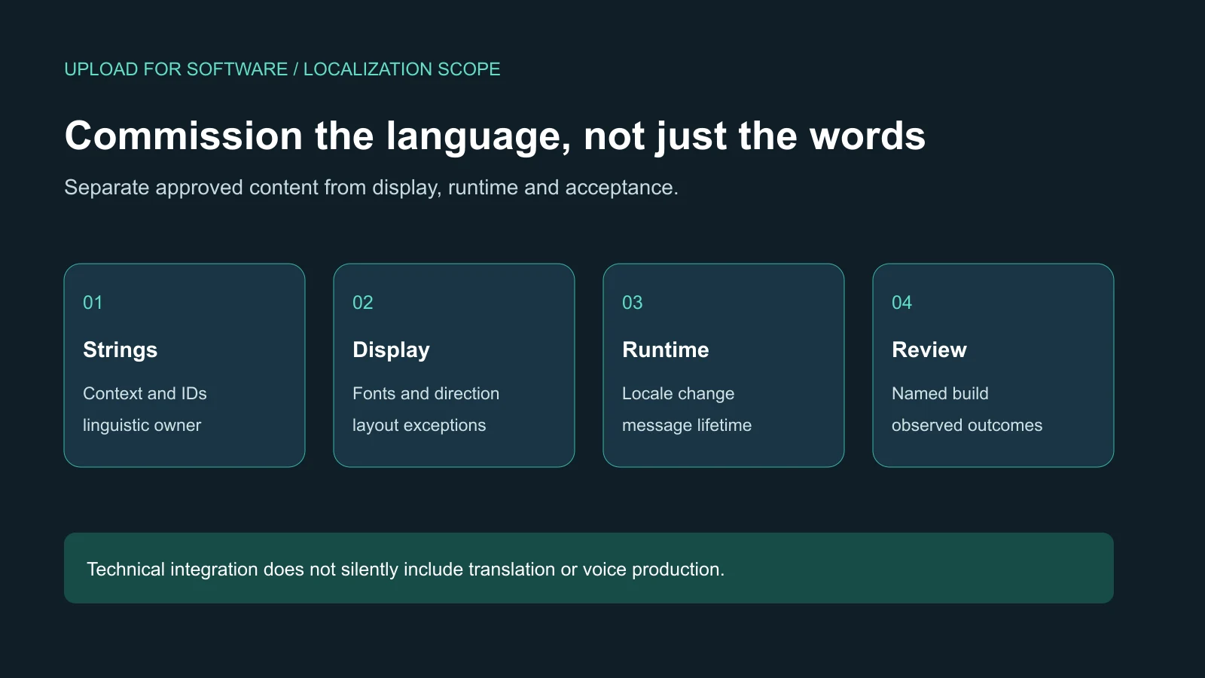1205x678 pixels.
Task: Click the 'Locale change' line
Action: tap(678, 394)
